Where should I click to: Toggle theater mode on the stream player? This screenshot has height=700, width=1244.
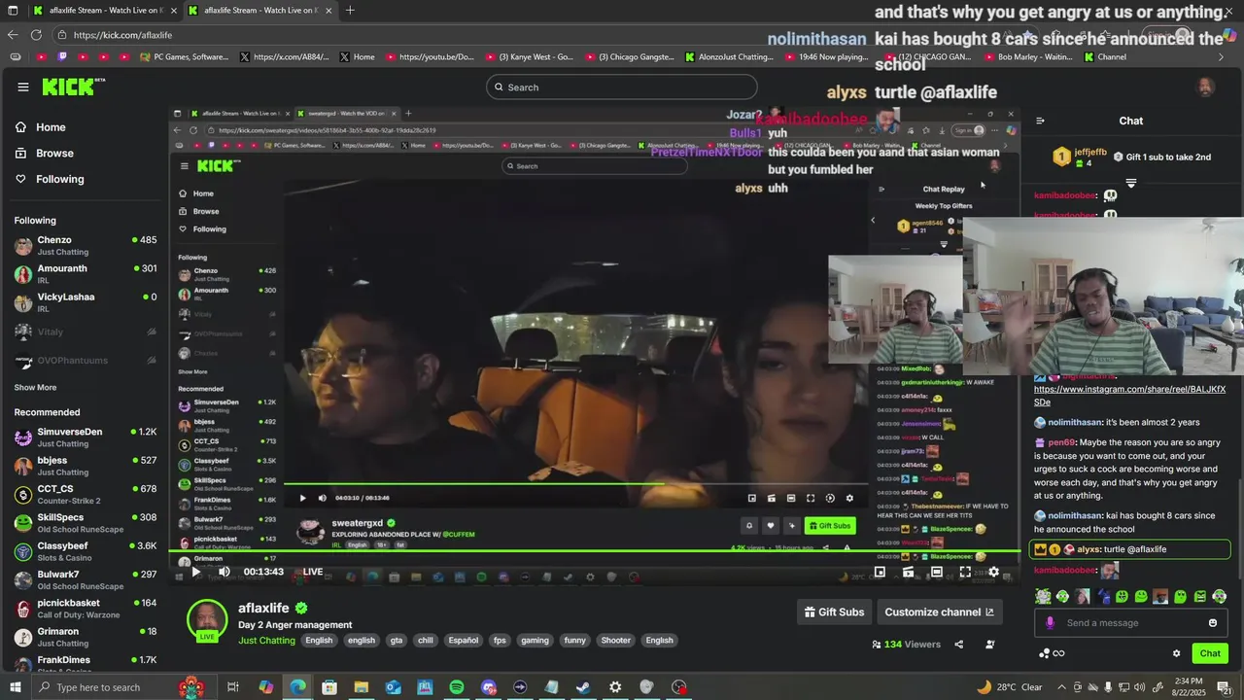936,572
